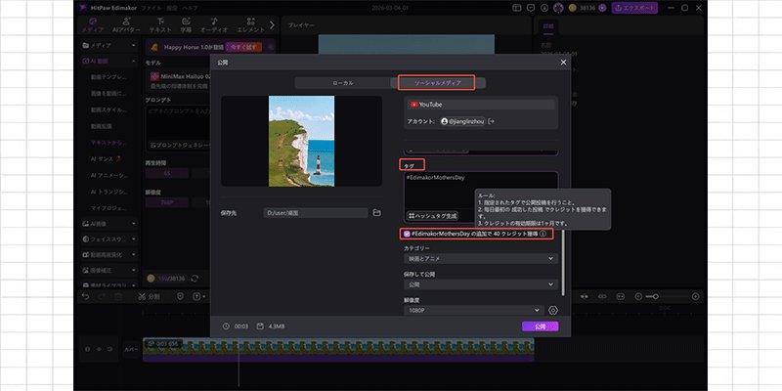The image size is (782, 391).
Task: Collapse the AI 動画 sidebar section
Action: coord(109,61)
